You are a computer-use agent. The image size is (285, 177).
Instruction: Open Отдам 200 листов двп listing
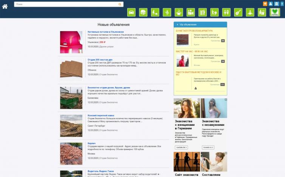[x=100, y=60]
